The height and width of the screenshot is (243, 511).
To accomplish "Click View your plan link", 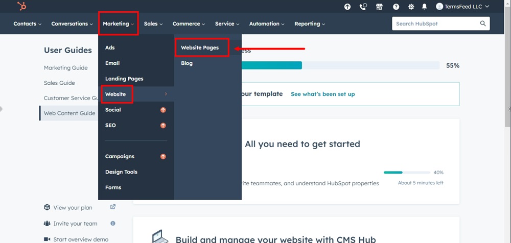I will [73, 207].
